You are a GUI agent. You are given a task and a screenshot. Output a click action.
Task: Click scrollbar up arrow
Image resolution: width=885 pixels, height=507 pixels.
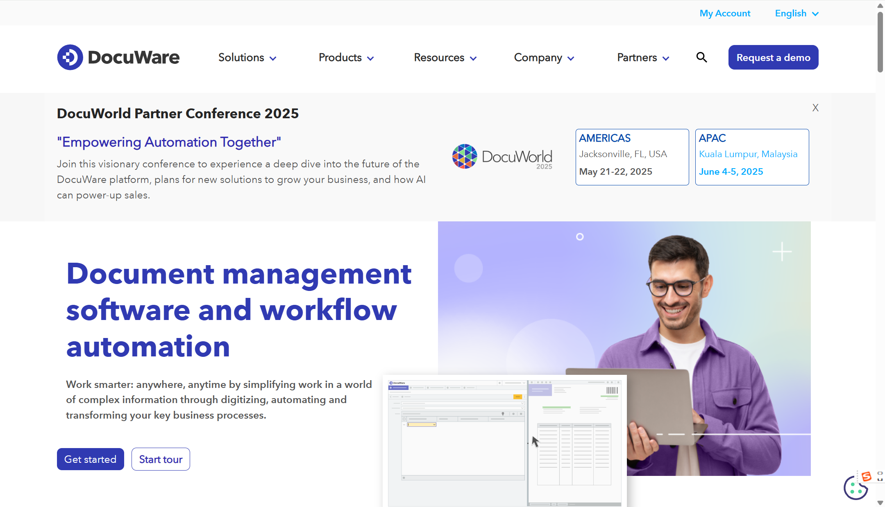click(x=880, y=5)
